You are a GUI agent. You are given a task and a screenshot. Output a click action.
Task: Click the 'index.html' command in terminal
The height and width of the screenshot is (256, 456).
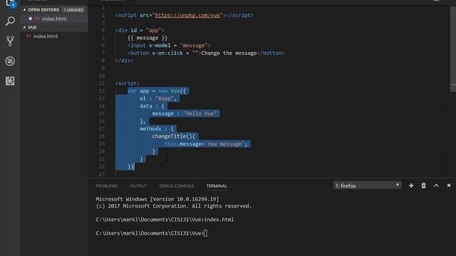[219, 220]
